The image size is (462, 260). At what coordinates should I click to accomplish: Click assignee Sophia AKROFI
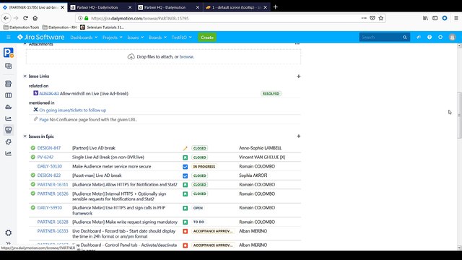coord(253,175)
